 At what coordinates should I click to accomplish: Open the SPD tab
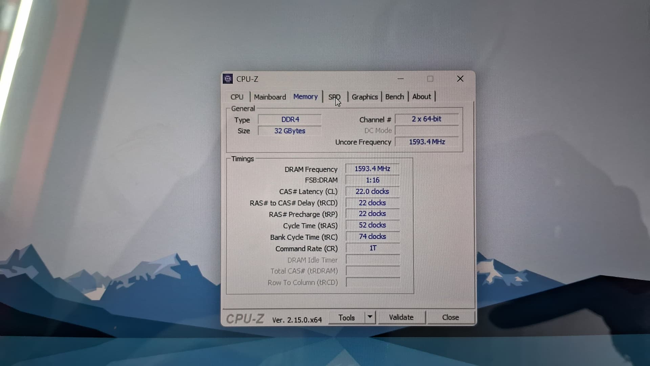[x=334, y=97]
